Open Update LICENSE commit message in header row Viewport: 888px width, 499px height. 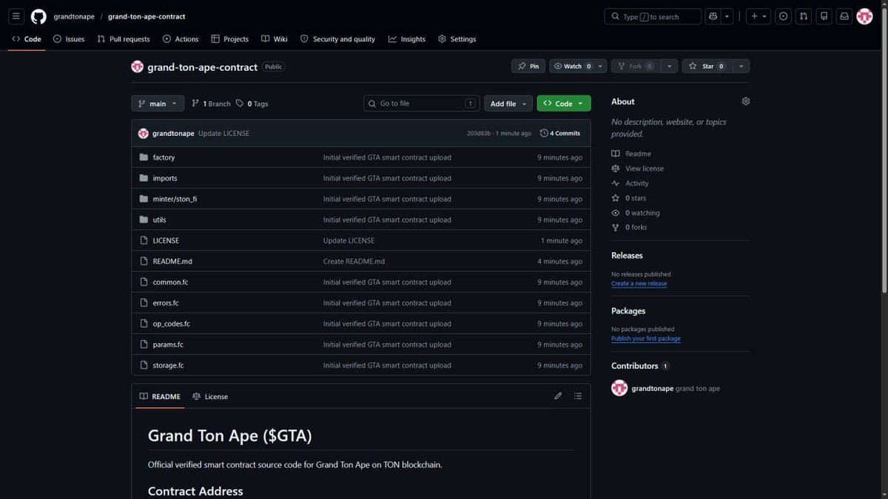click(x=223, y=133)
